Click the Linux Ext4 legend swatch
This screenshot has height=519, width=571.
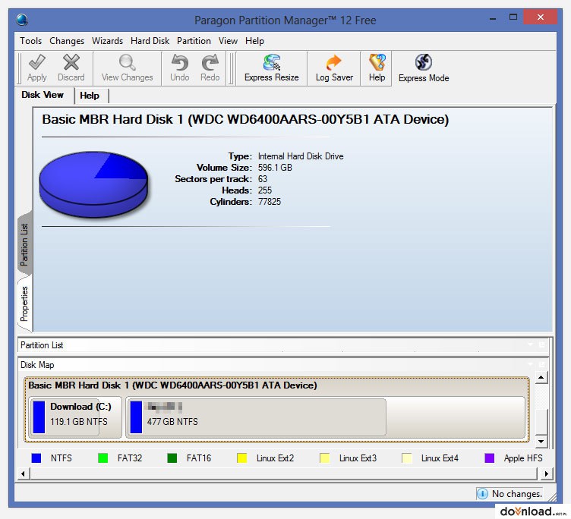(x=407, y=458)
